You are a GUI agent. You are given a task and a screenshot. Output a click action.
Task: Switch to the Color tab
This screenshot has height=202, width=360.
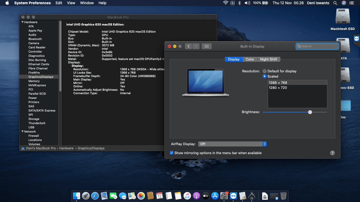[250, 59]
